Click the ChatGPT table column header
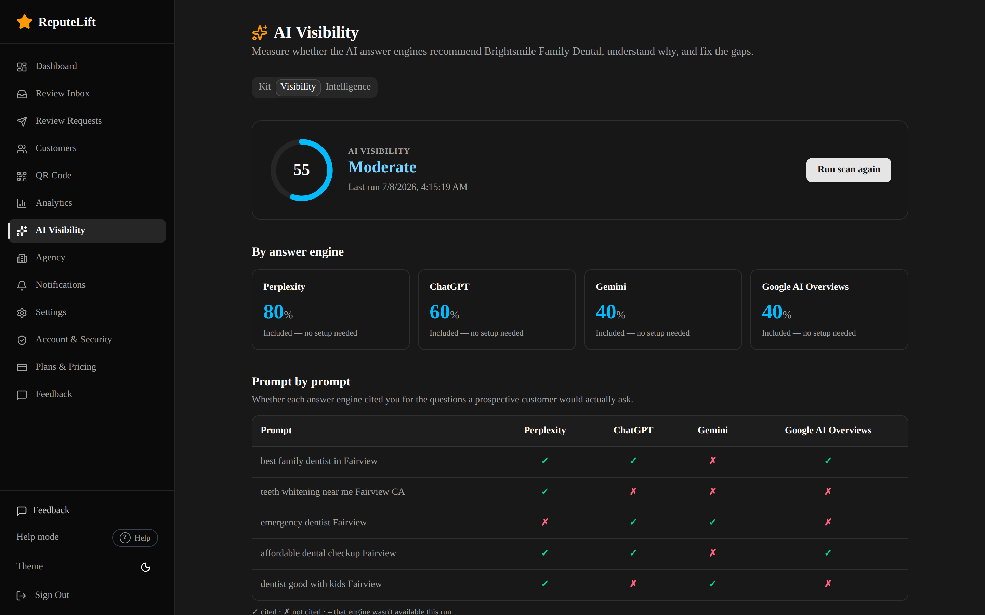 [x=633, y=430]
